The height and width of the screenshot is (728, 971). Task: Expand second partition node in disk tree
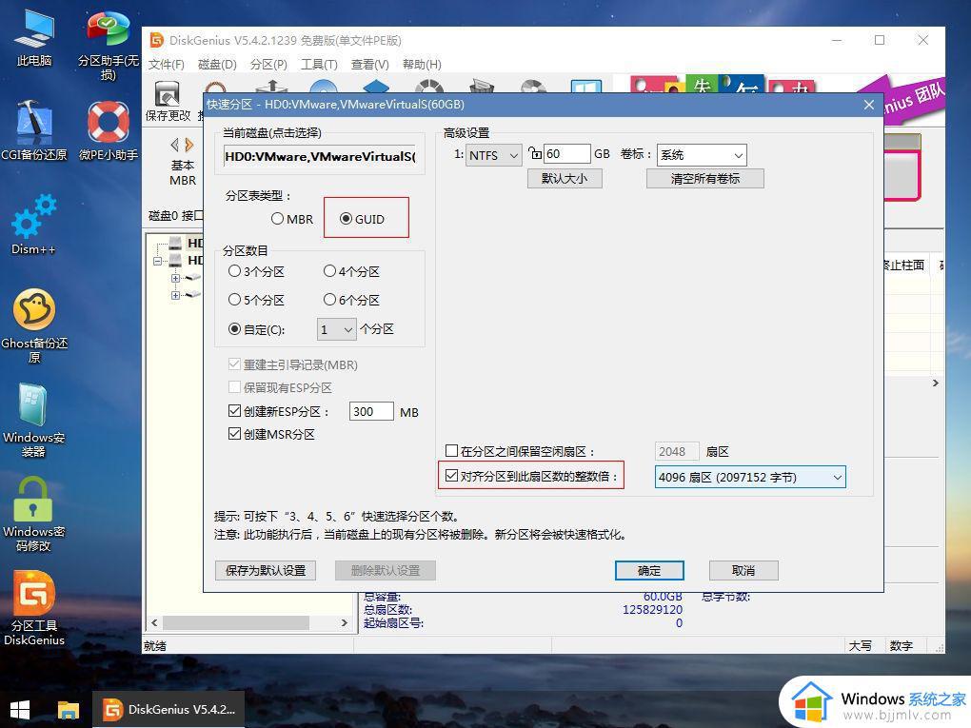(x=175, y=295)
